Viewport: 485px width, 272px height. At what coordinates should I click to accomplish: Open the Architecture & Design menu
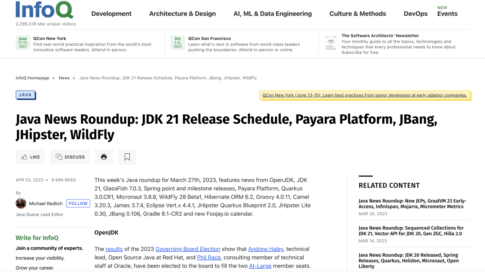tap(182, 13)
